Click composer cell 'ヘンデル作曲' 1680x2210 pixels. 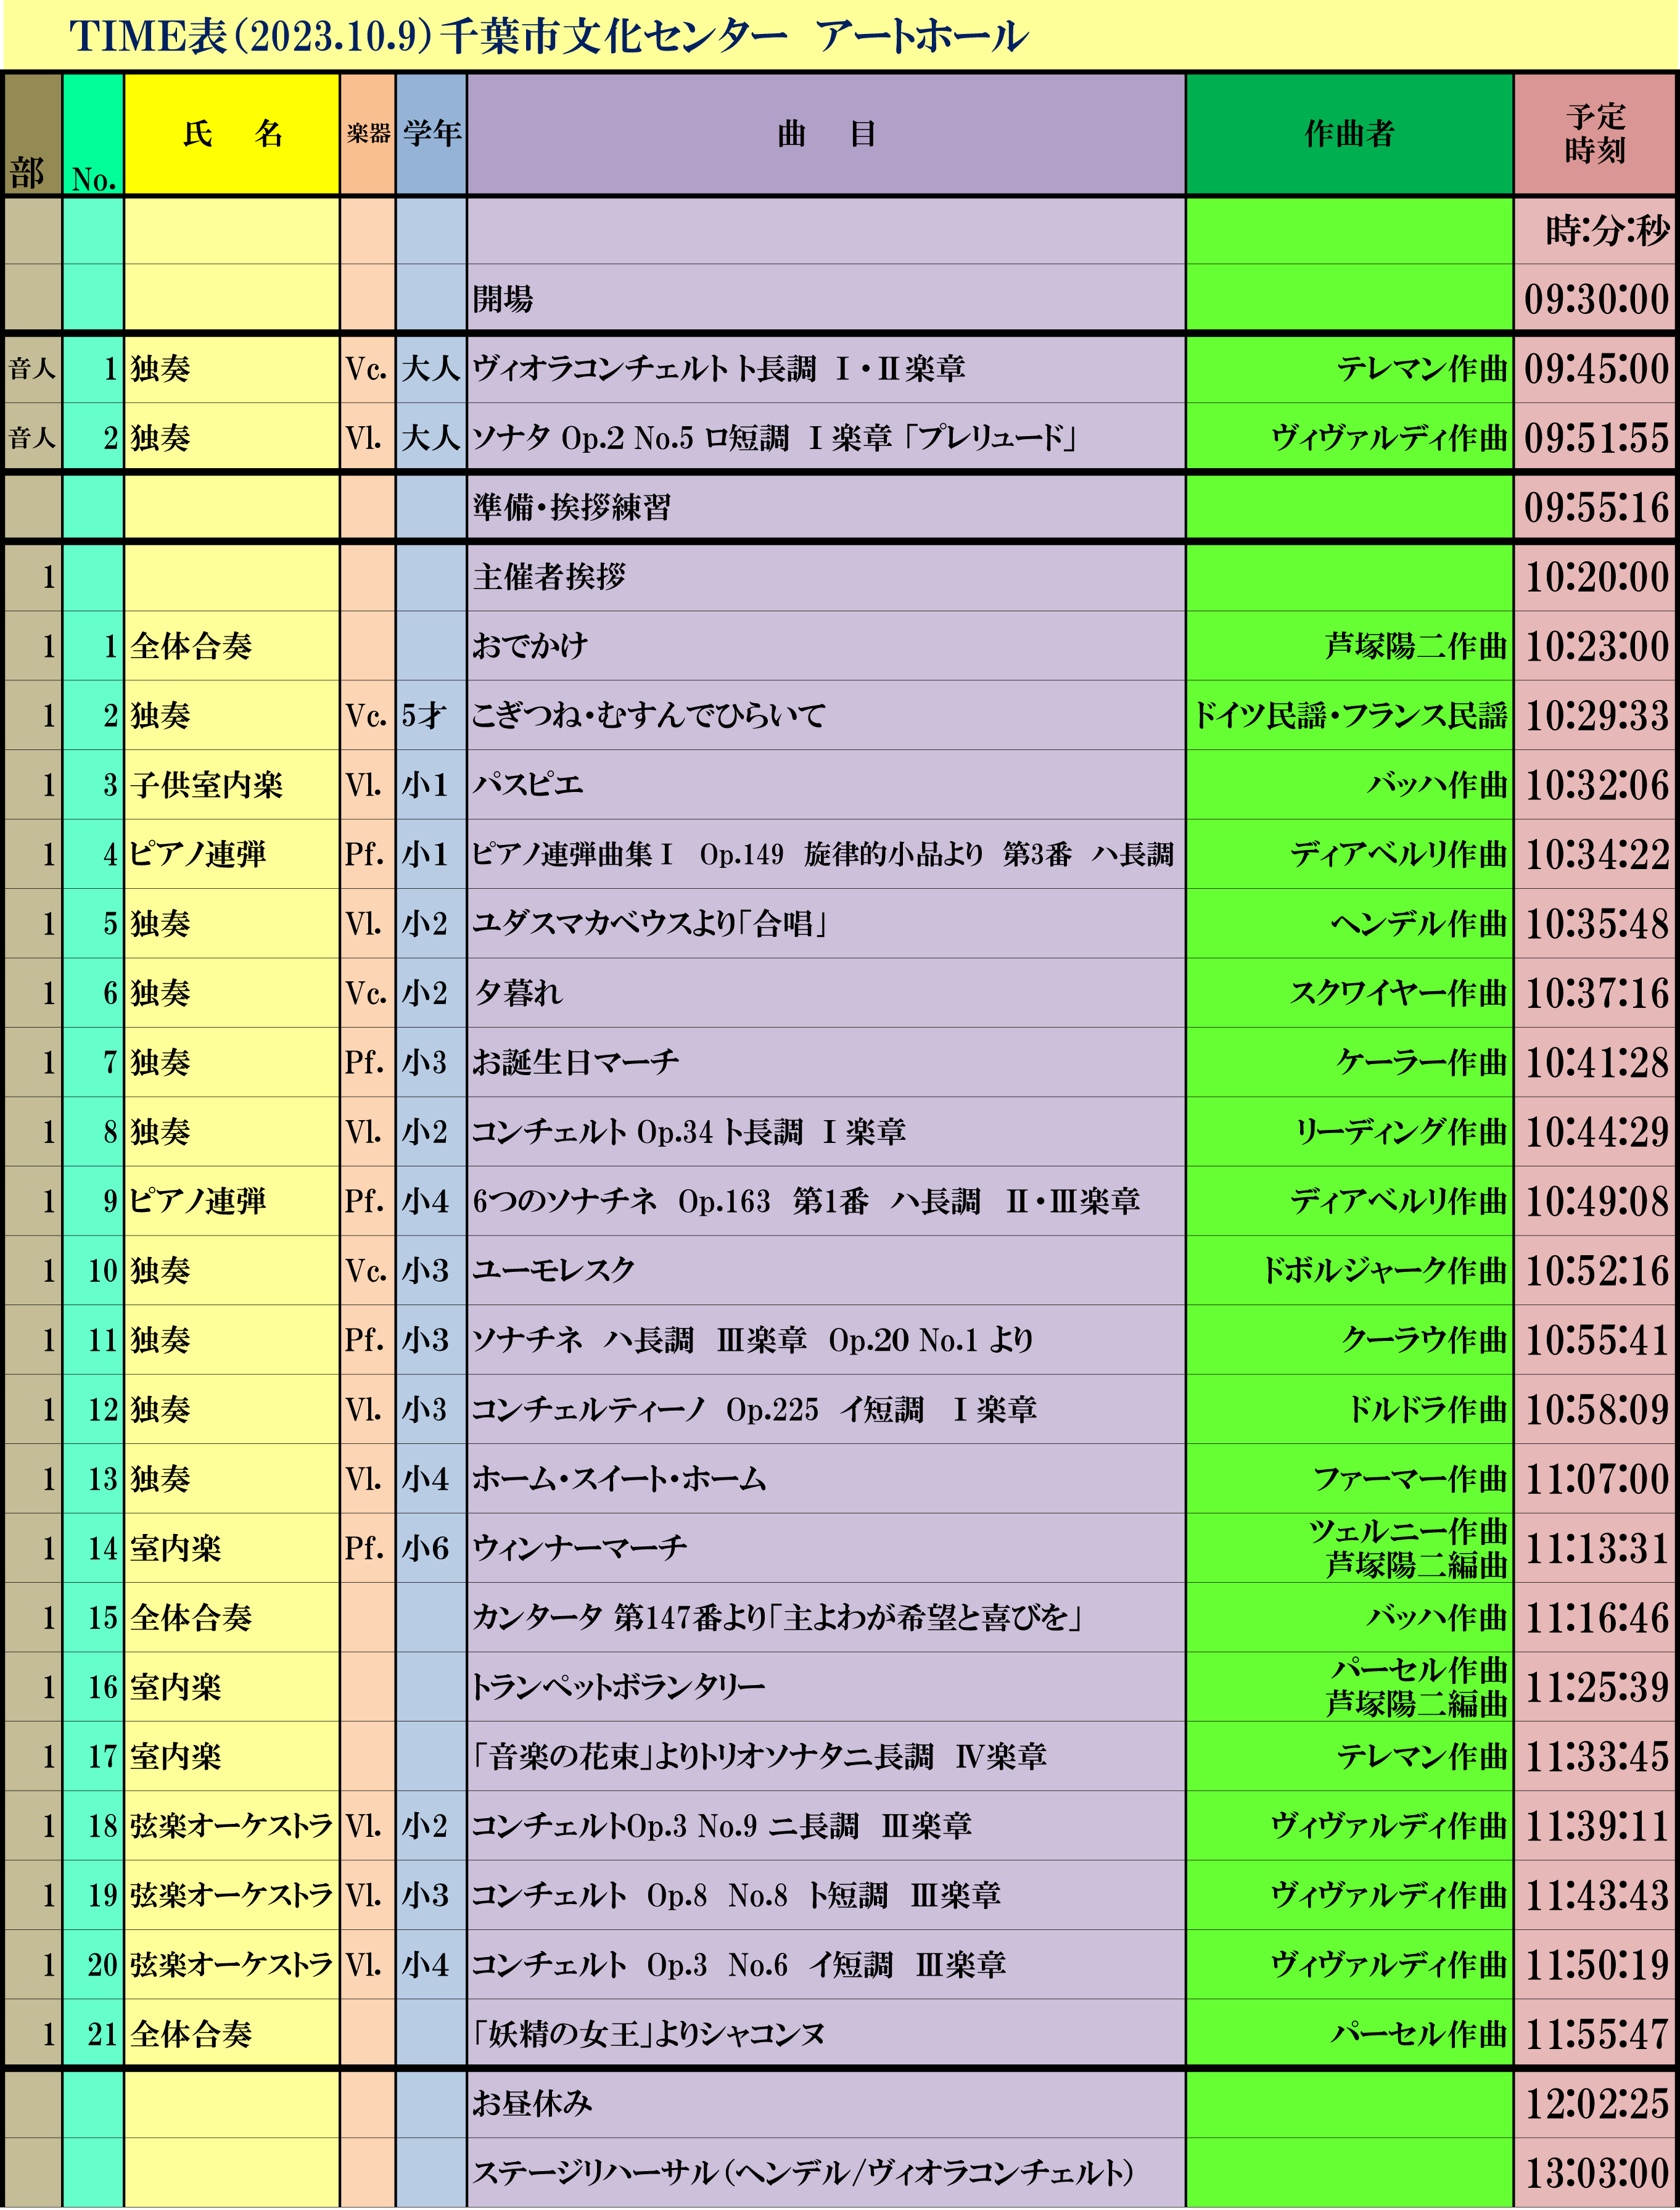click(1349, 923)
